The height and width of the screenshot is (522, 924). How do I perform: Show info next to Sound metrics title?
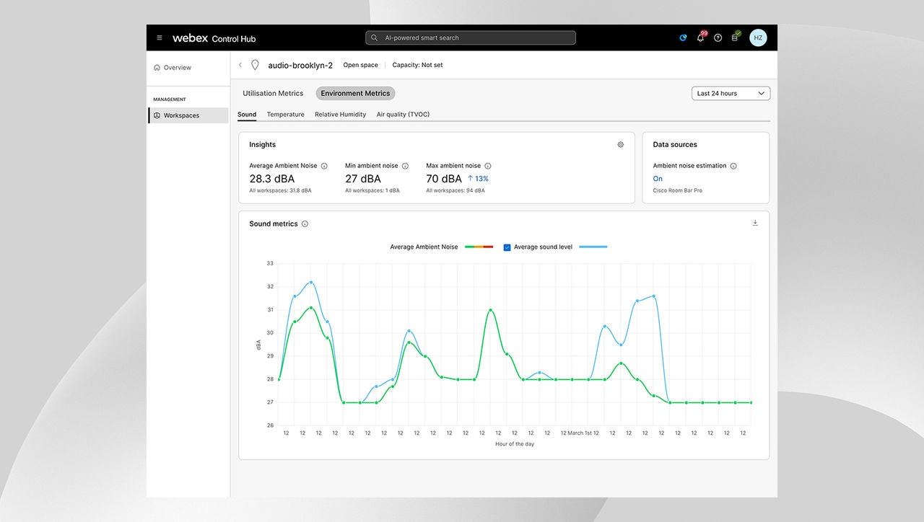305,224
